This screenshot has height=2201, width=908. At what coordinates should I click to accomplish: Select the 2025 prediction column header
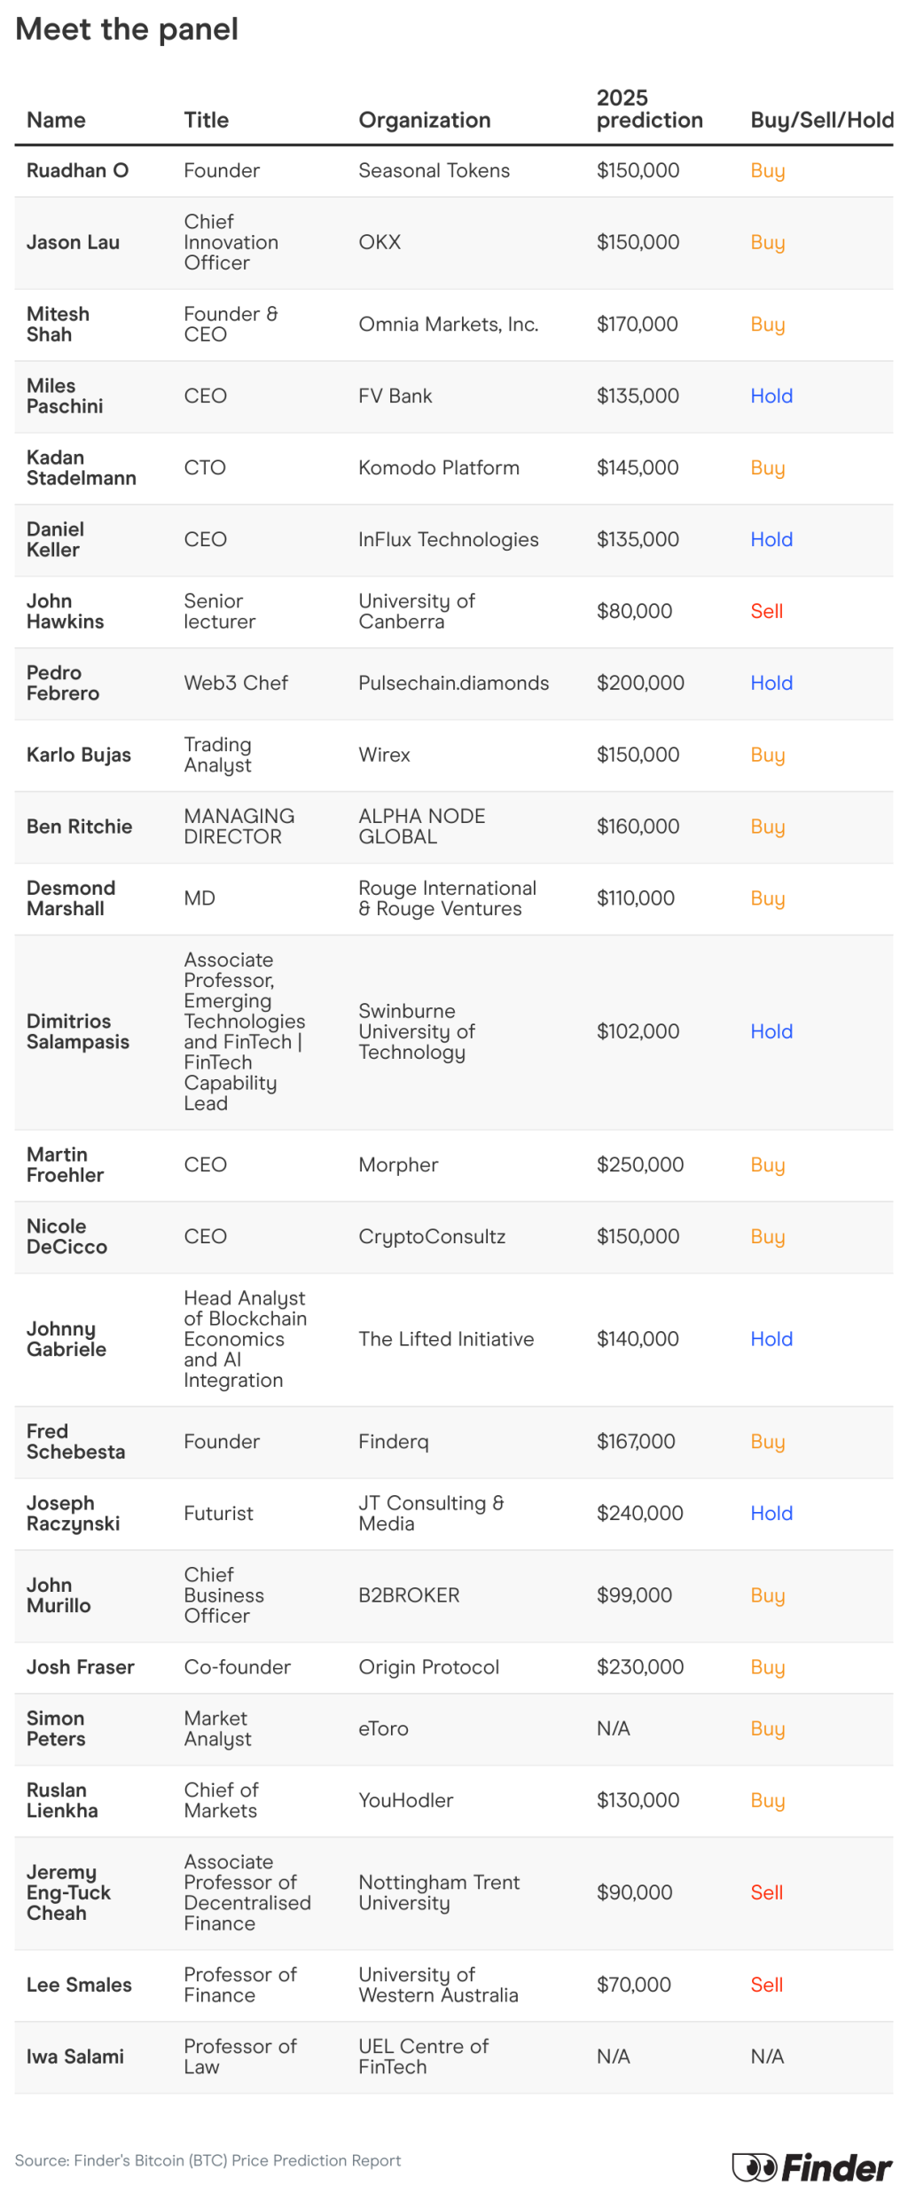tap(649, 109)
